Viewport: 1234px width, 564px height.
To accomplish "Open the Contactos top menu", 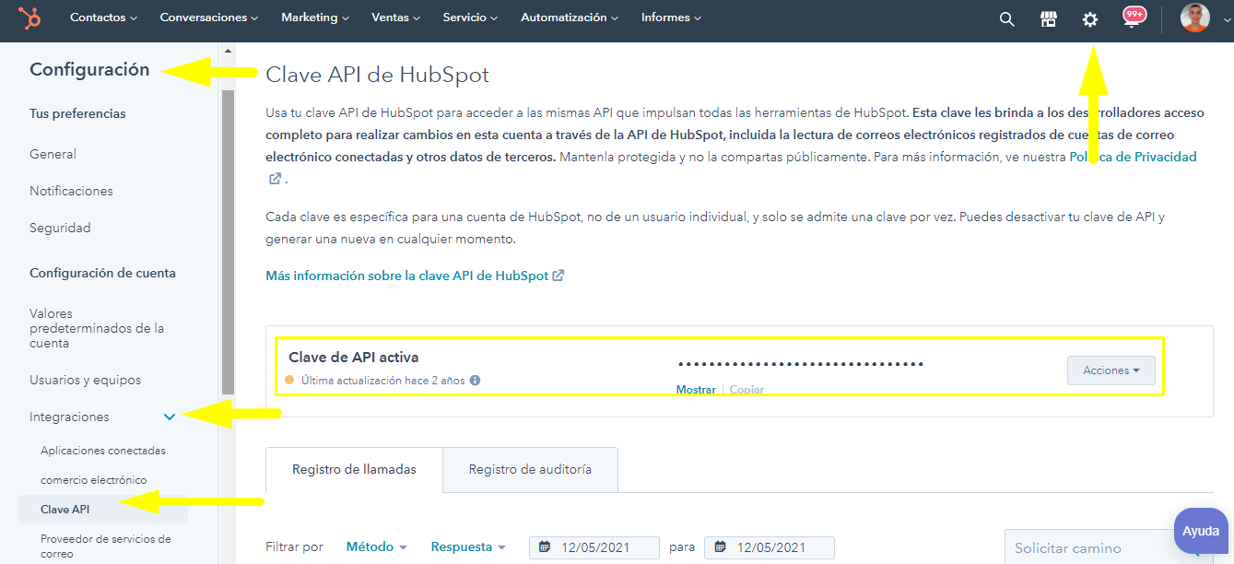I will (103, 18).
